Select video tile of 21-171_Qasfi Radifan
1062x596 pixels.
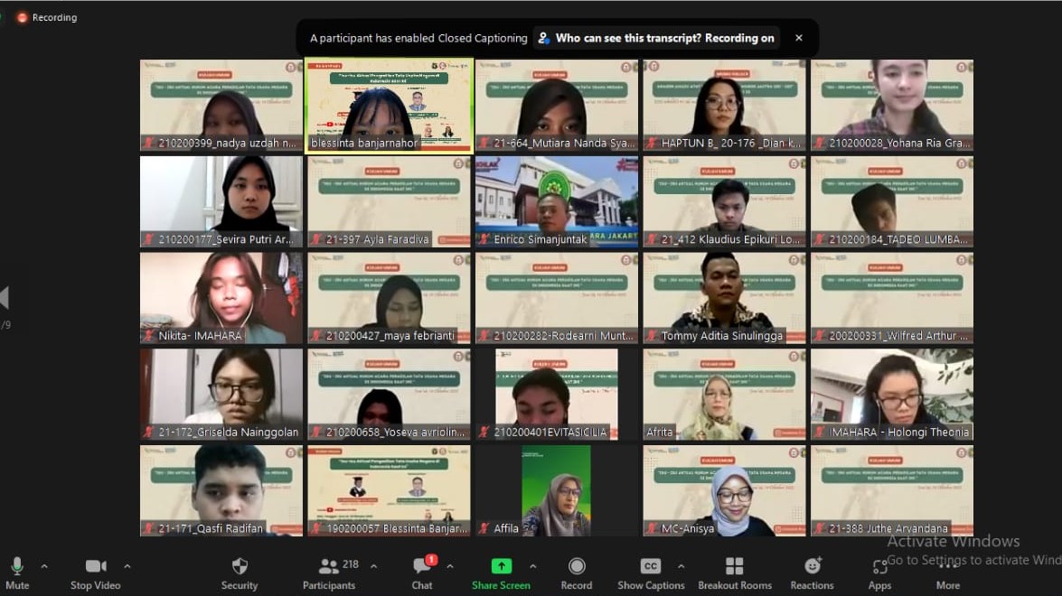221,490
